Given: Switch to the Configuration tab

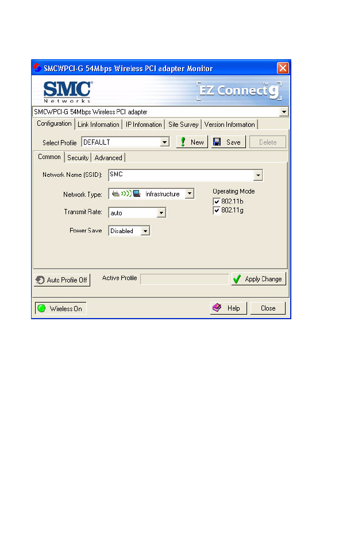Looking at the screenshot, I should click(x=54, y=123).
